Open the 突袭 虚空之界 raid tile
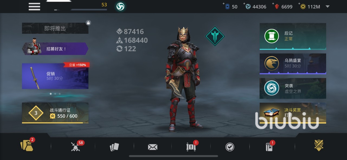The image size is (347, 160). point(293,88)
